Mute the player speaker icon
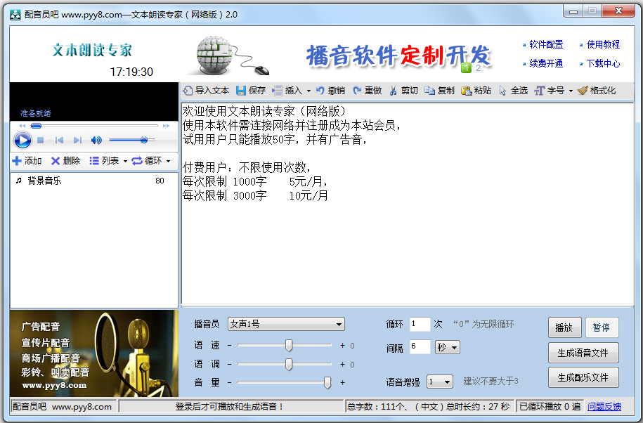643x423 pixels. 96,141
